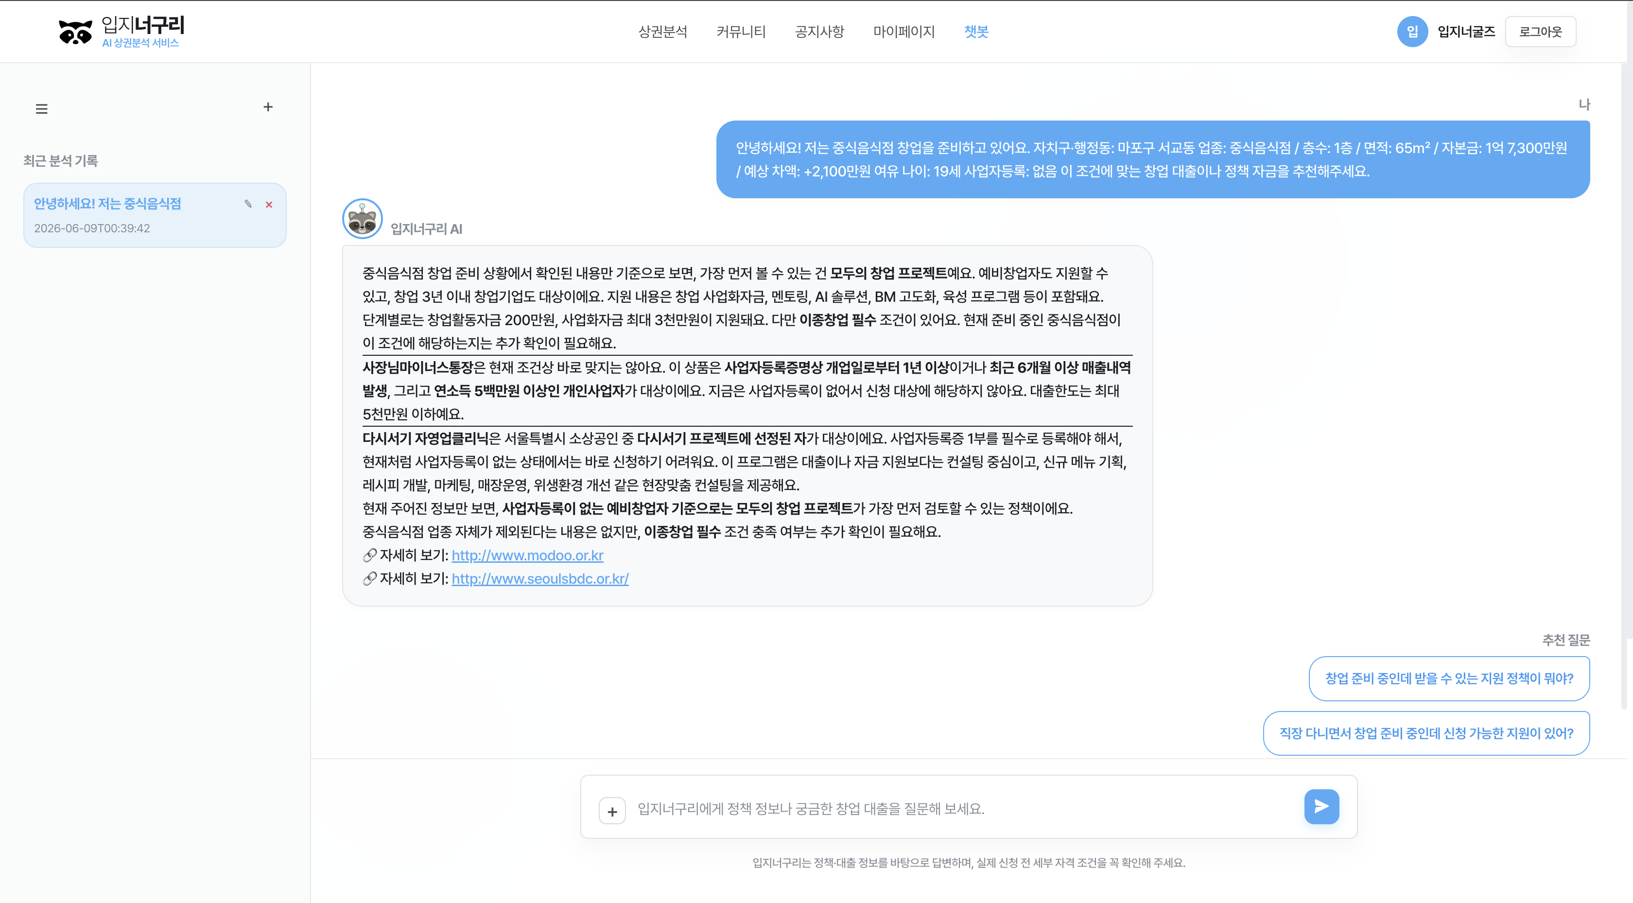Click the user message bubble
This screenshot has height=903, width=1633.
click(1152, 159)
